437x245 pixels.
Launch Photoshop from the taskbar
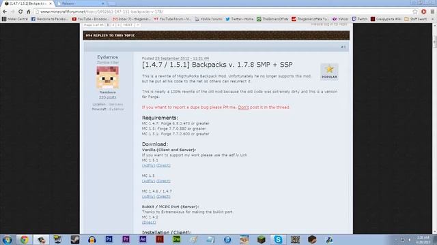tap(109, 239)
